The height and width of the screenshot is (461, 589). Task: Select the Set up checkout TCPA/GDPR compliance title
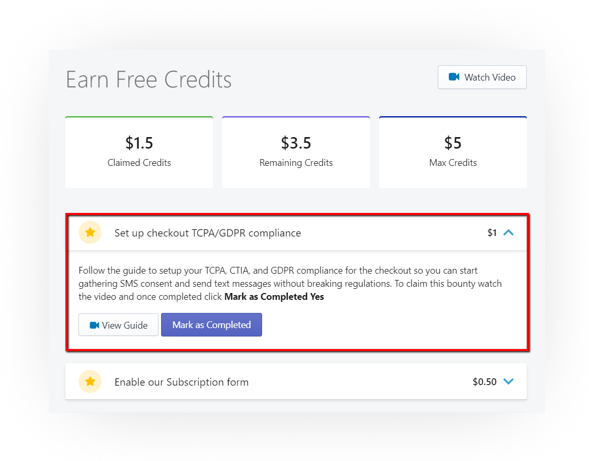[x=208, y=233]
